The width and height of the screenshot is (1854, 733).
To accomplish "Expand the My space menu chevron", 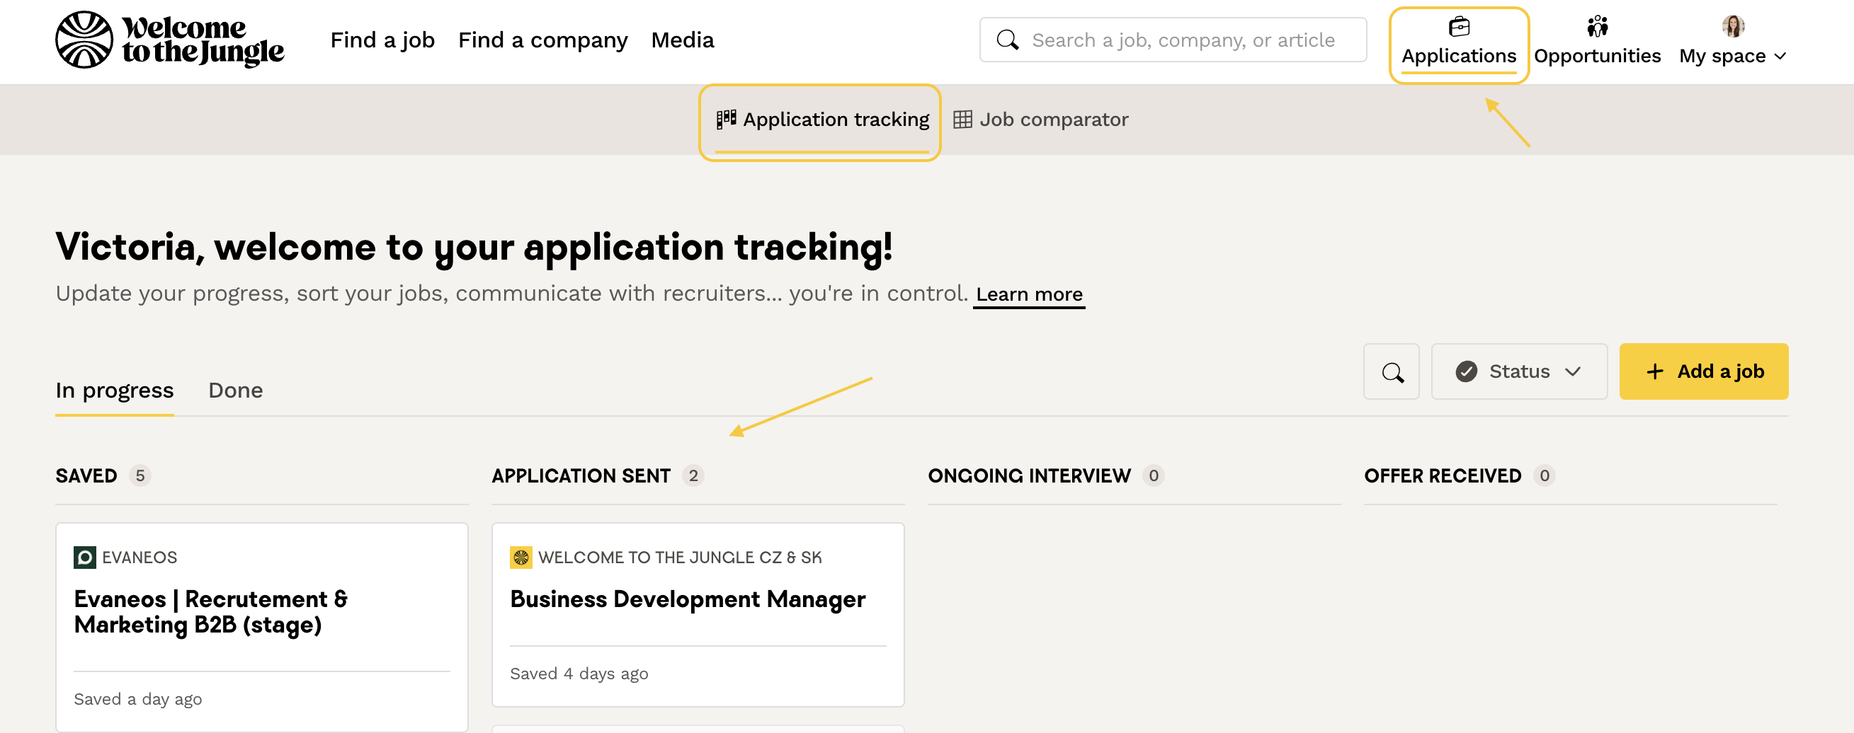I will pos(1780,57).
